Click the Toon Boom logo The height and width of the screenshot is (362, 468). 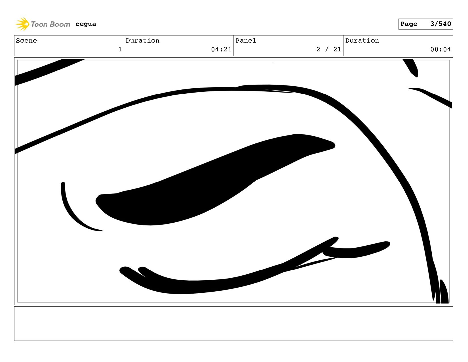43,24
